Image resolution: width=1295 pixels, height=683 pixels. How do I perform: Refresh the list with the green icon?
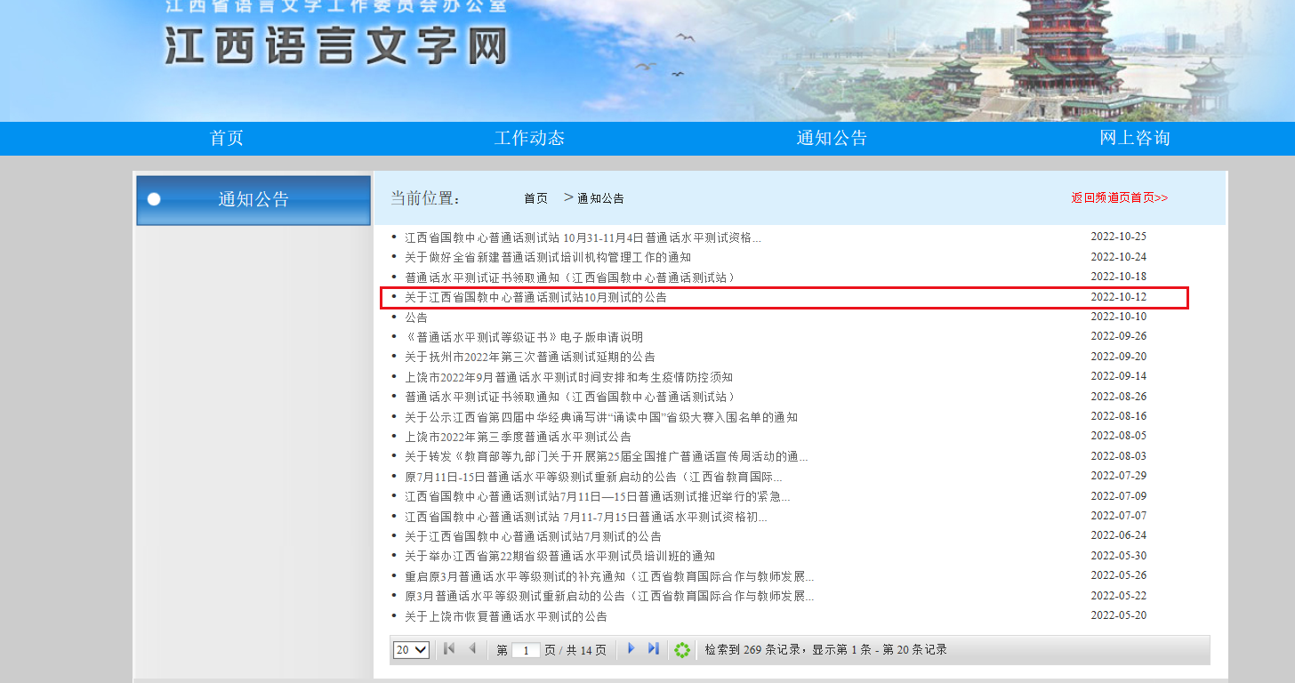[682, 650]
